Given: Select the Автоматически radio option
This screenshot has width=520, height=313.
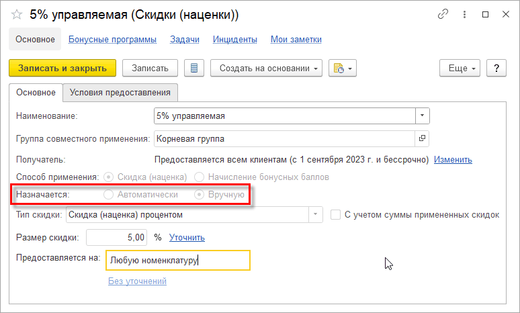Looking at the screenshot, I should coord(108,195).
